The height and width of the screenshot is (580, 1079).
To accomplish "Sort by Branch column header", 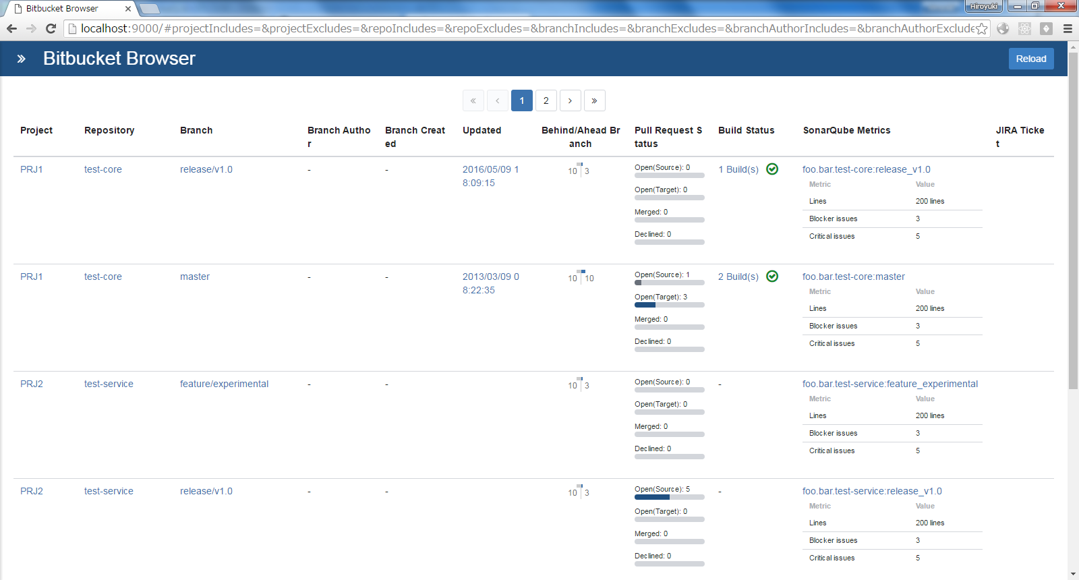I will 196,130.
